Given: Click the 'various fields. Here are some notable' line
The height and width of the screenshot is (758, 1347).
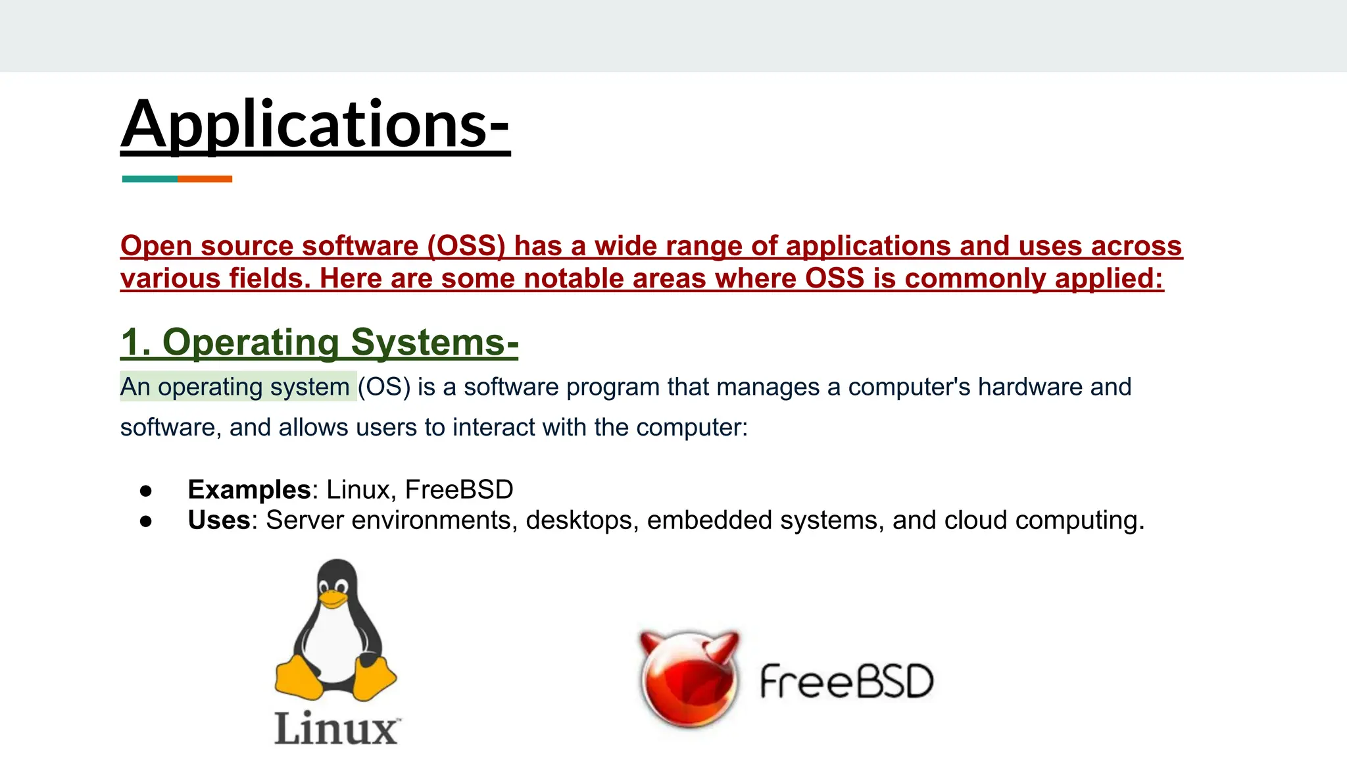Looking at the screenshot, I should tap(642, 278).
